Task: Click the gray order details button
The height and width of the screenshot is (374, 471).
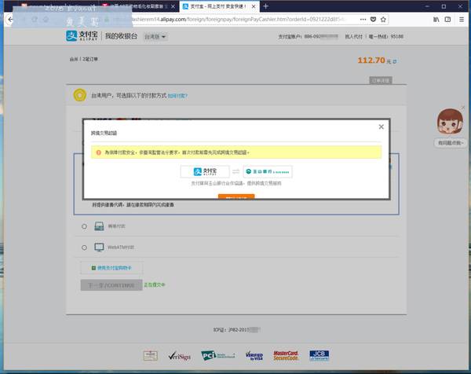Action: [381, 80]
